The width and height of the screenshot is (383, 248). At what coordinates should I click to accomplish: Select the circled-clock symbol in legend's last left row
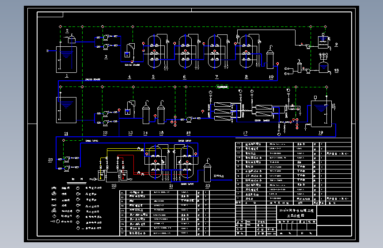(57, 222)
